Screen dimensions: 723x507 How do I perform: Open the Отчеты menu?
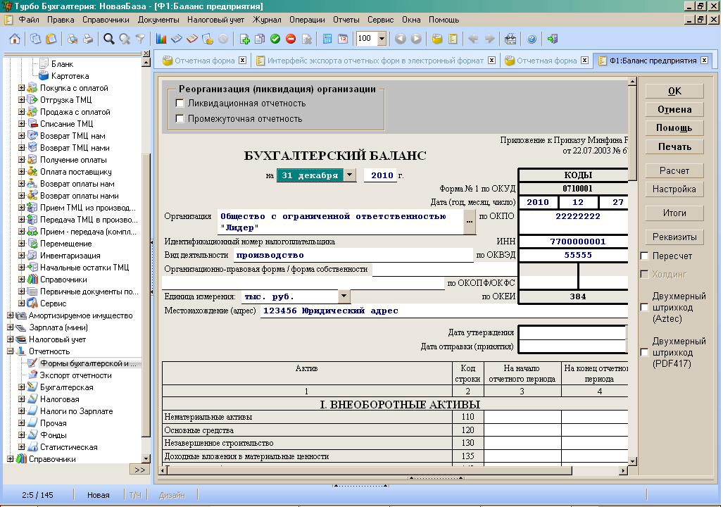pyautogui.click(x=346, y=20)
